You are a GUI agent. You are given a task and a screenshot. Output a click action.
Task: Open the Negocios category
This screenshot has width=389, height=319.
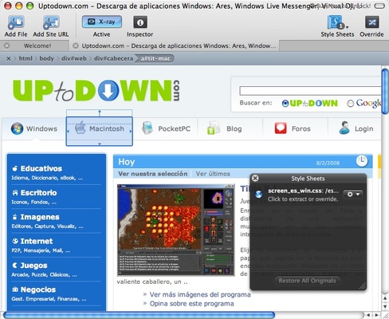click(x=38, y=289)
